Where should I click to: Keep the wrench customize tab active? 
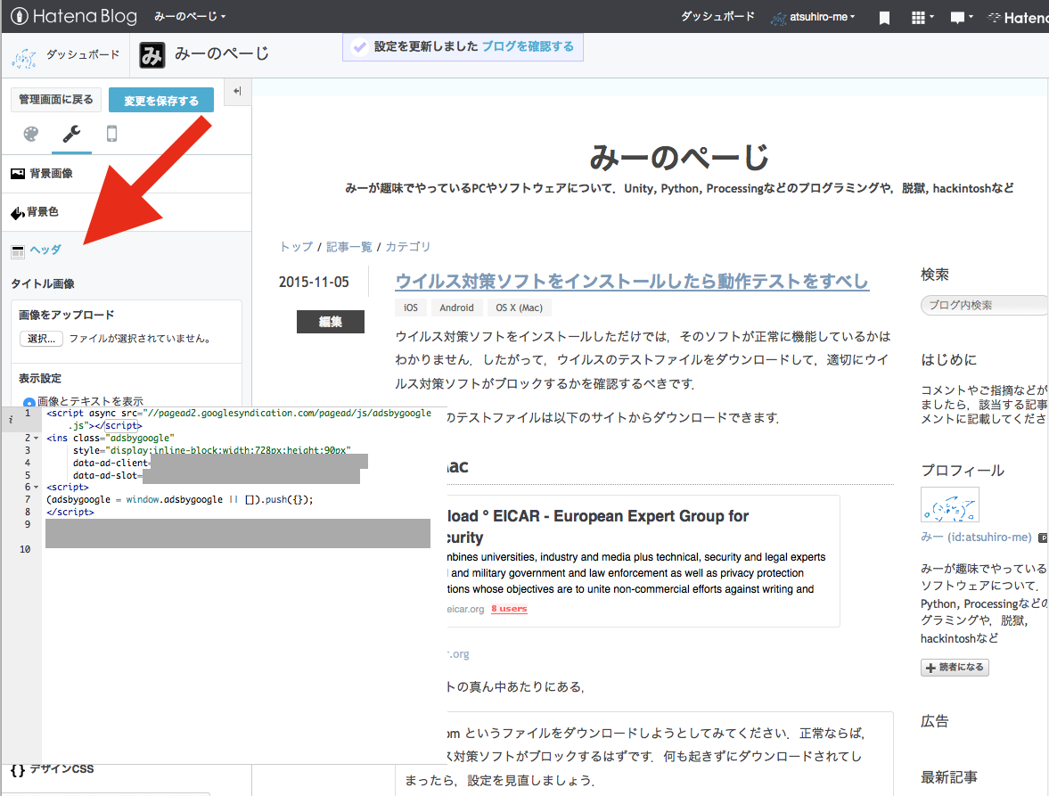click(71, 134)
